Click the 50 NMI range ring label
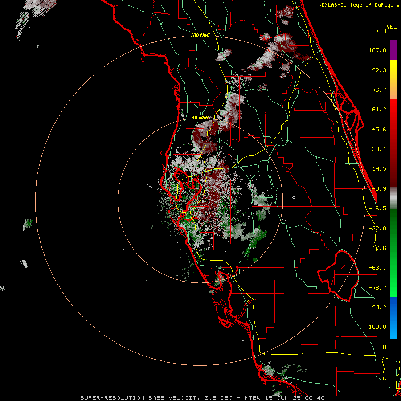 [x=200, y=118]
